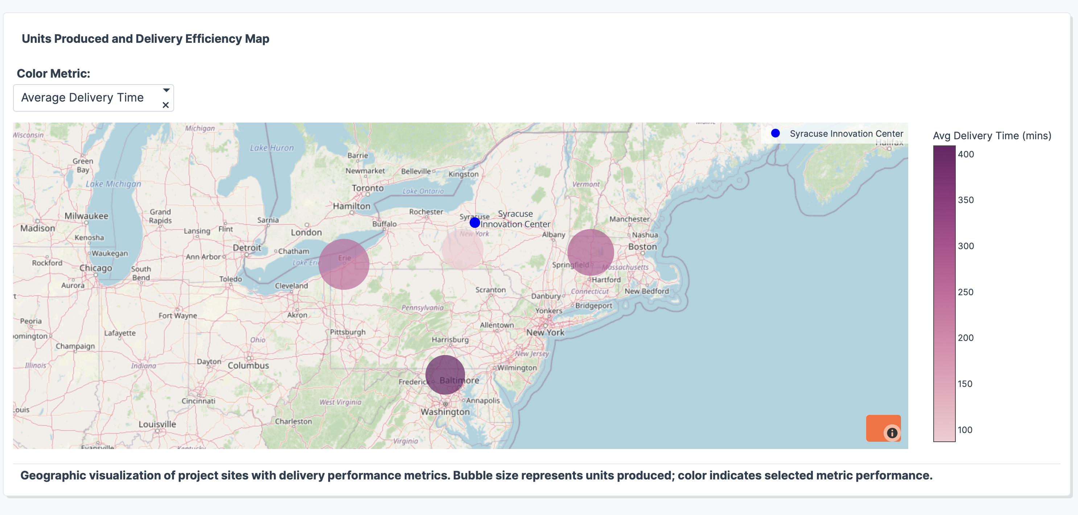The height and width of the screenshot is (515, 1078).
Task: Click the bubble near Erie
Action: (x=343, y=264)
